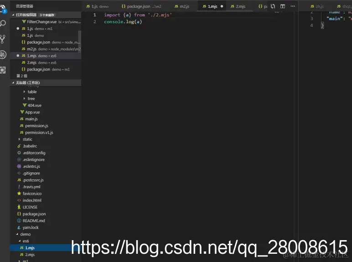
Task: Open package.json demo m1 in open editors
Action: coord(46,69)
